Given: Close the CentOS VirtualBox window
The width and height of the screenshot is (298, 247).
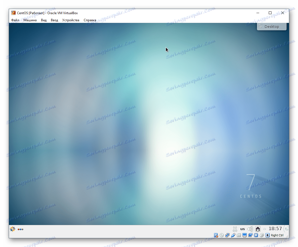Looking at the screenshot, I should click(283, 13).
